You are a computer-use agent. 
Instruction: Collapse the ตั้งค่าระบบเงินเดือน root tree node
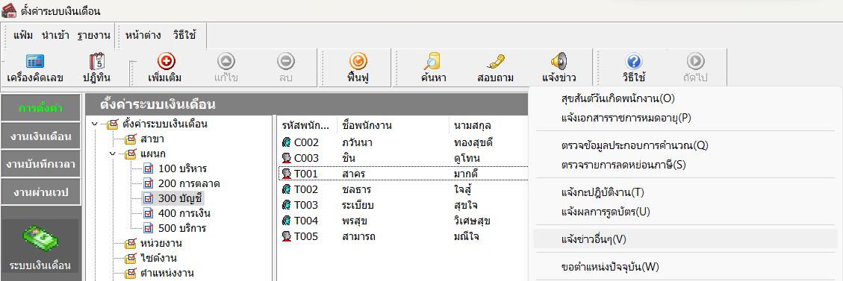95,124
